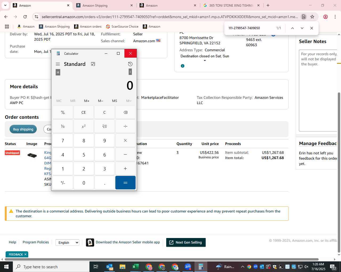Click the minus operator key

pyautogui.click(x=125, y=155)
